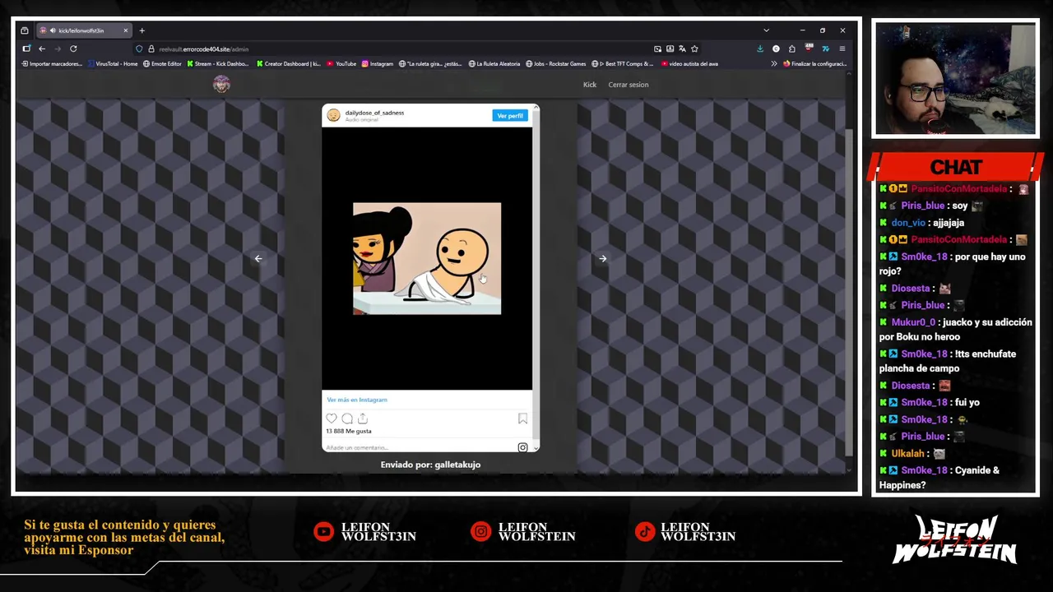The height and width of the screenshot is (592, 1053).
Task: Click Cerrar sesion in the page header
Action: (x=629, y=85)
